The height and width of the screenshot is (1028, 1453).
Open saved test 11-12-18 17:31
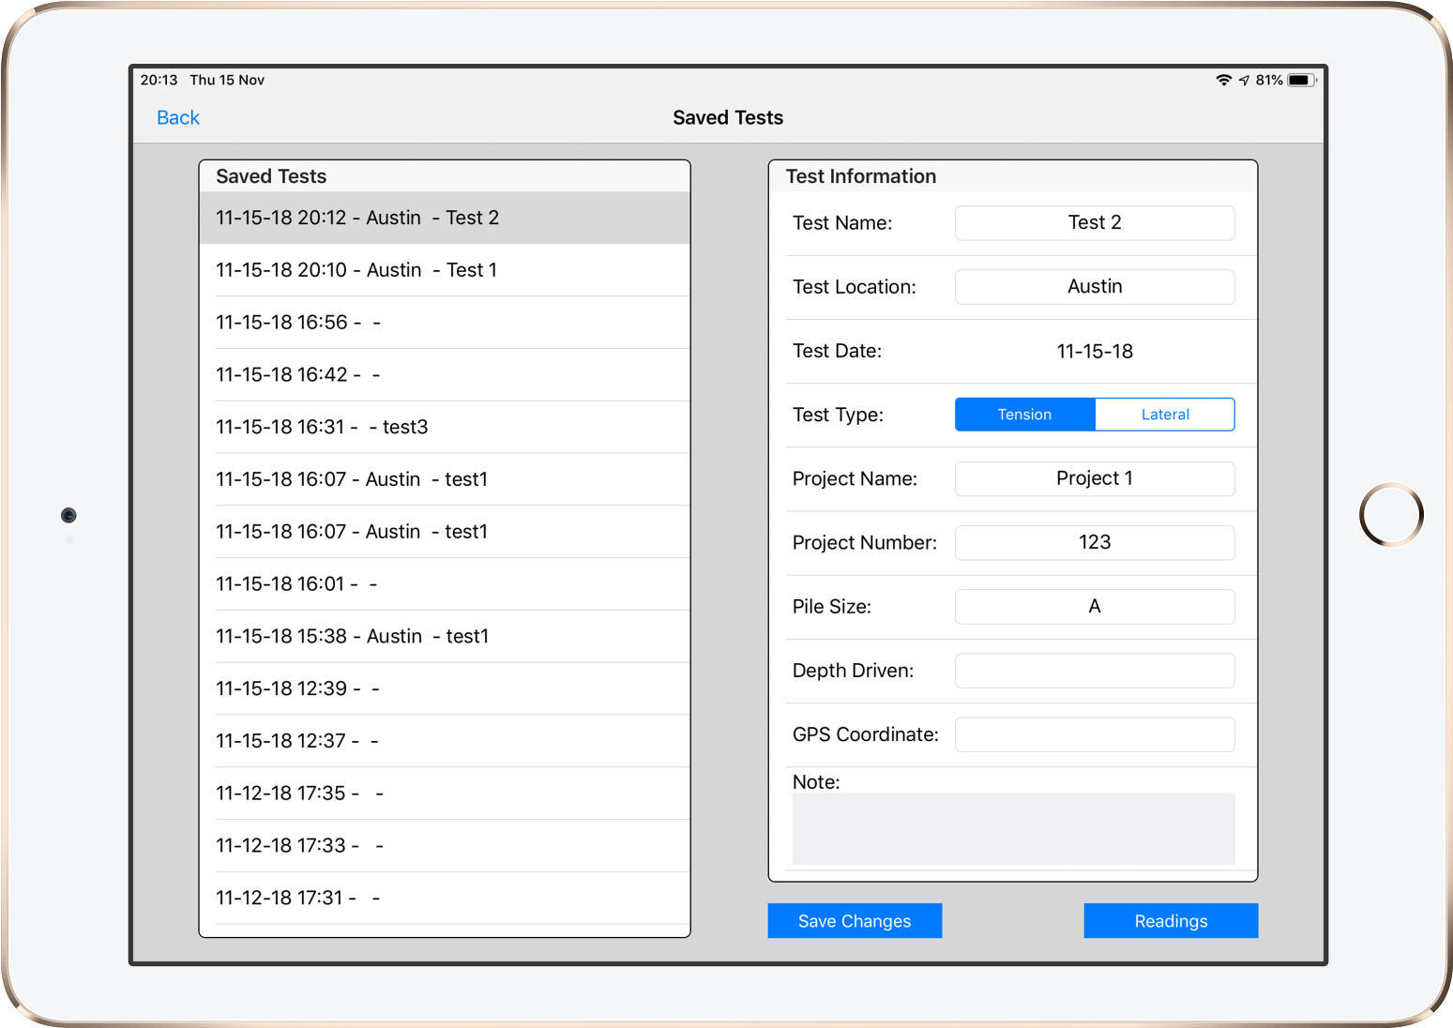coord(445,899)
